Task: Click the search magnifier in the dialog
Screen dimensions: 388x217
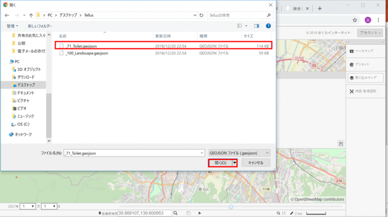Action: click(x=269, y=15)
